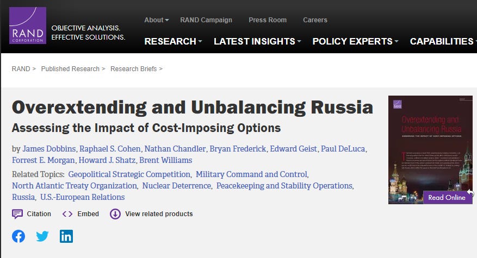This screenshot has width=477, height=258.
Task: Click the View related products download icon
Action: pos(115,214)
